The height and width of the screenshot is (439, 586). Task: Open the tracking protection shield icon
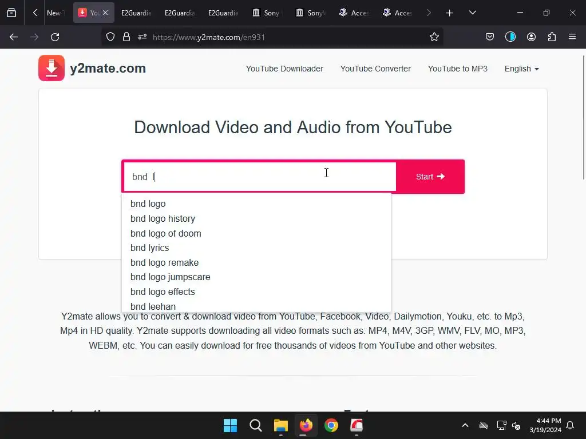(x=110, y=37)
